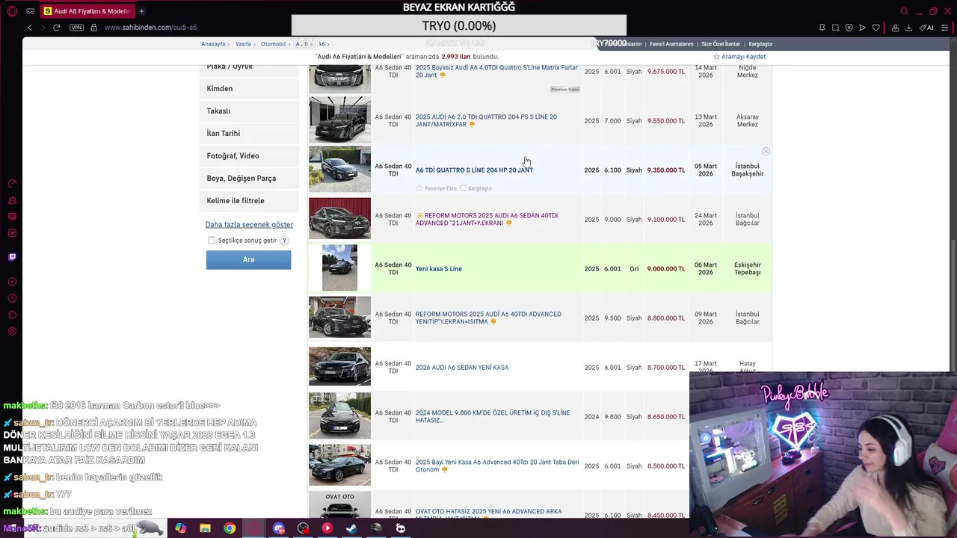
Task: Open thumbnail of 9.550.000 TL Aksaray listing
Action: [339, 120]
